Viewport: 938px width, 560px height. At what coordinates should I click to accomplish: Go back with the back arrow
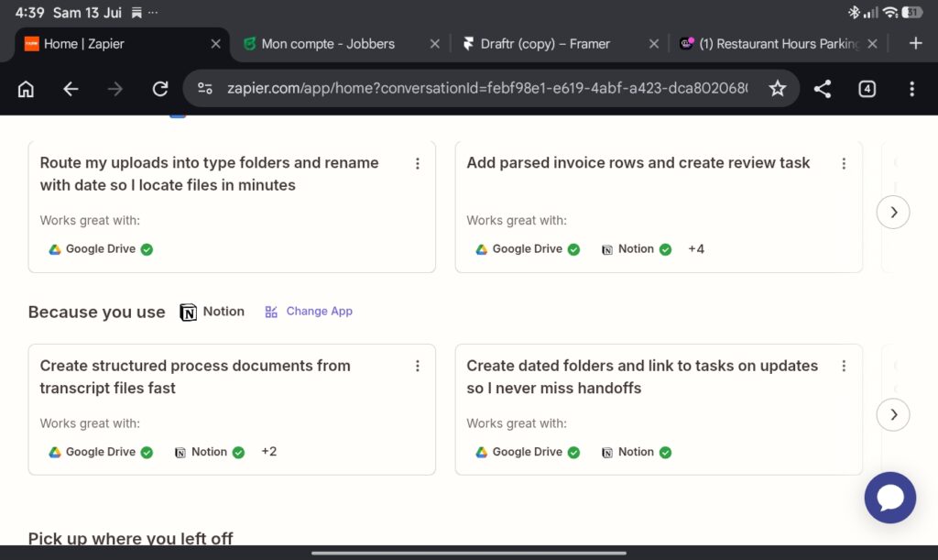pyautogui.click(x=71, y=89)
